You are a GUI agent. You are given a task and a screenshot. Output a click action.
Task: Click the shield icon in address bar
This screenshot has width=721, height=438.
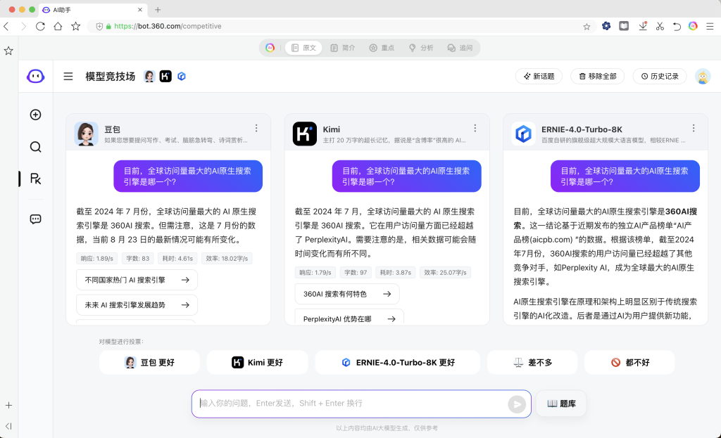(x=99, y=27)
